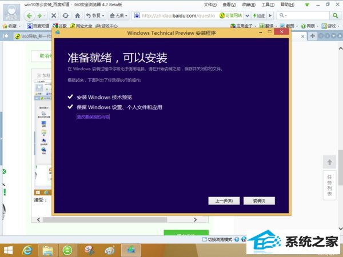Click the 更改要保留的内容 link

tap(93, 117)
